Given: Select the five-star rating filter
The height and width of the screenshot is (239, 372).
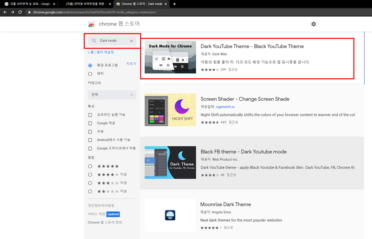Looking at the screenshot, I should tap(90, 166).
